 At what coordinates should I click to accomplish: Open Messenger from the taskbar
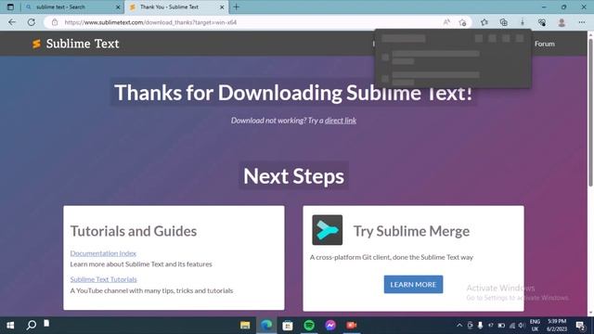(330, 326)
